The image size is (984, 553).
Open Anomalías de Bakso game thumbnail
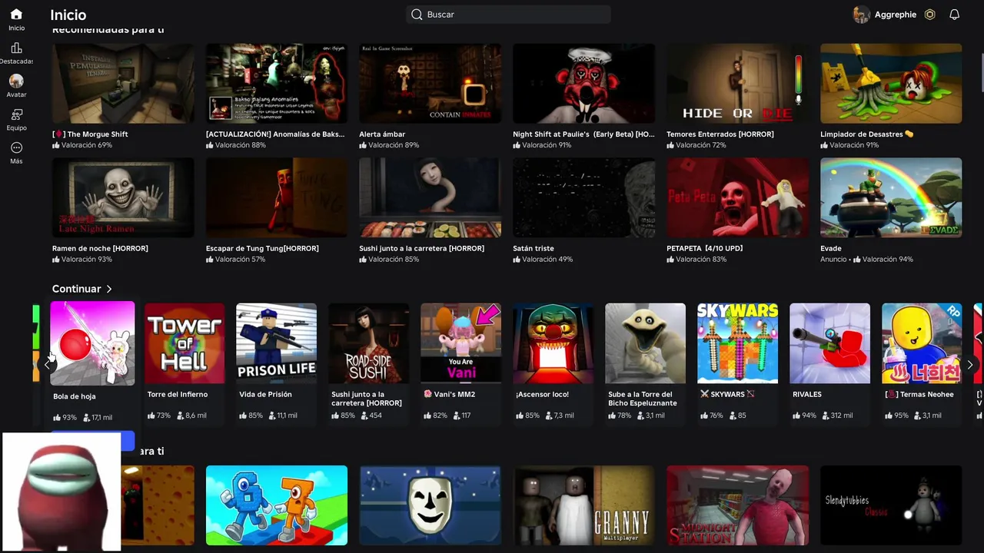[277, 83]
